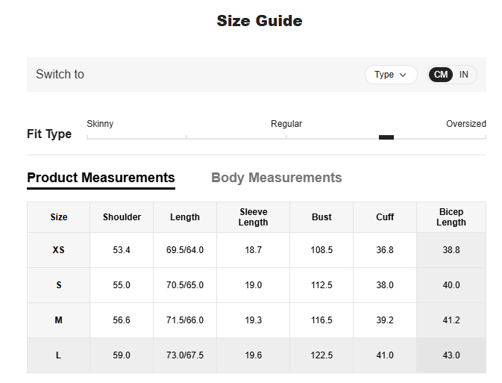The image size is (502, 383).
Task: Click the 116.5 bust value for M
Action: click(321, 320)
